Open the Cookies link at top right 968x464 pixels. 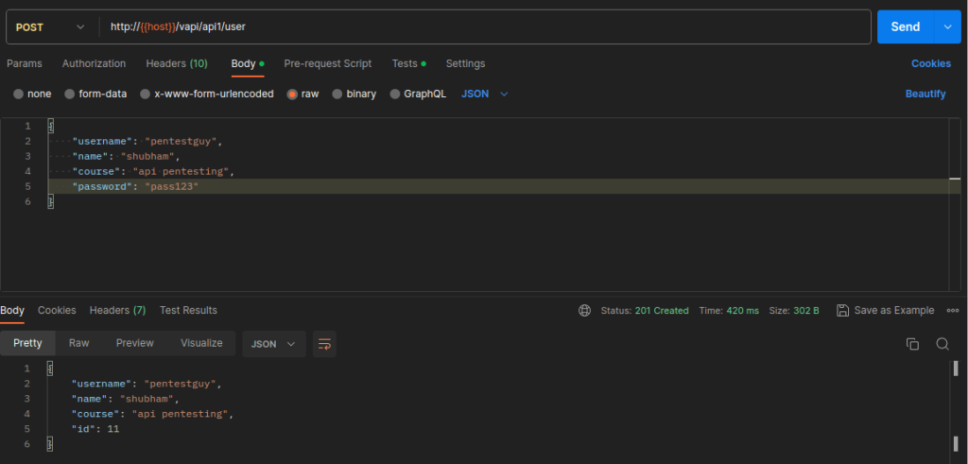tap(931, 63)
